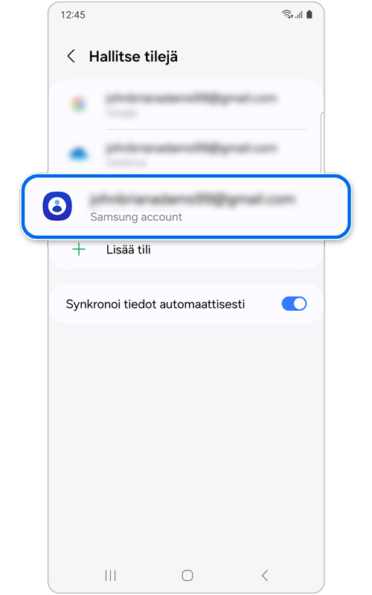Tap the Synkronoi tiedot automaattisesti label
The width and height of the screenshot is (372, 595).
(155, 304)
